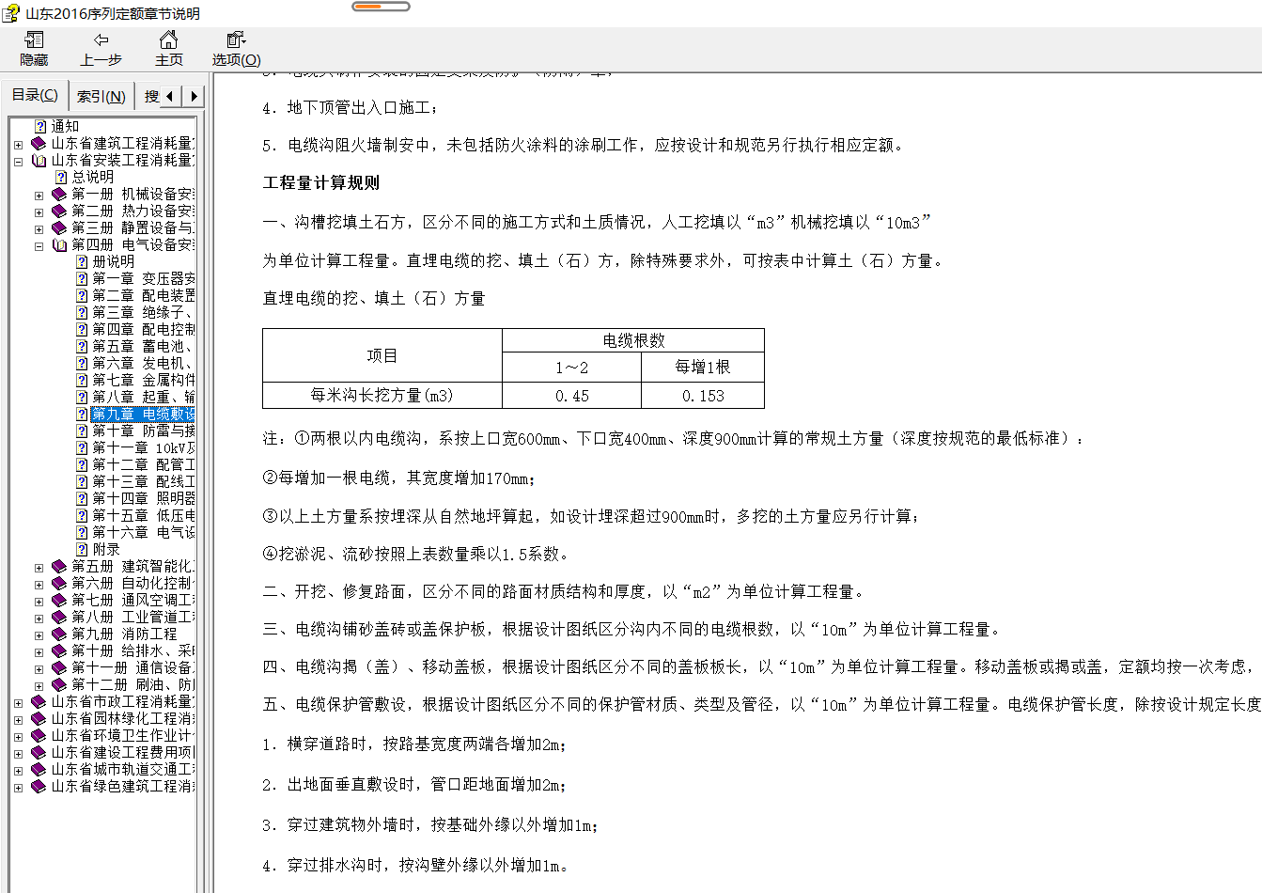Click book icon of 第十二册 刷油、防

coord(59,684)
